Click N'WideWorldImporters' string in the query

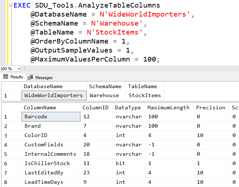tap(145, 14)
